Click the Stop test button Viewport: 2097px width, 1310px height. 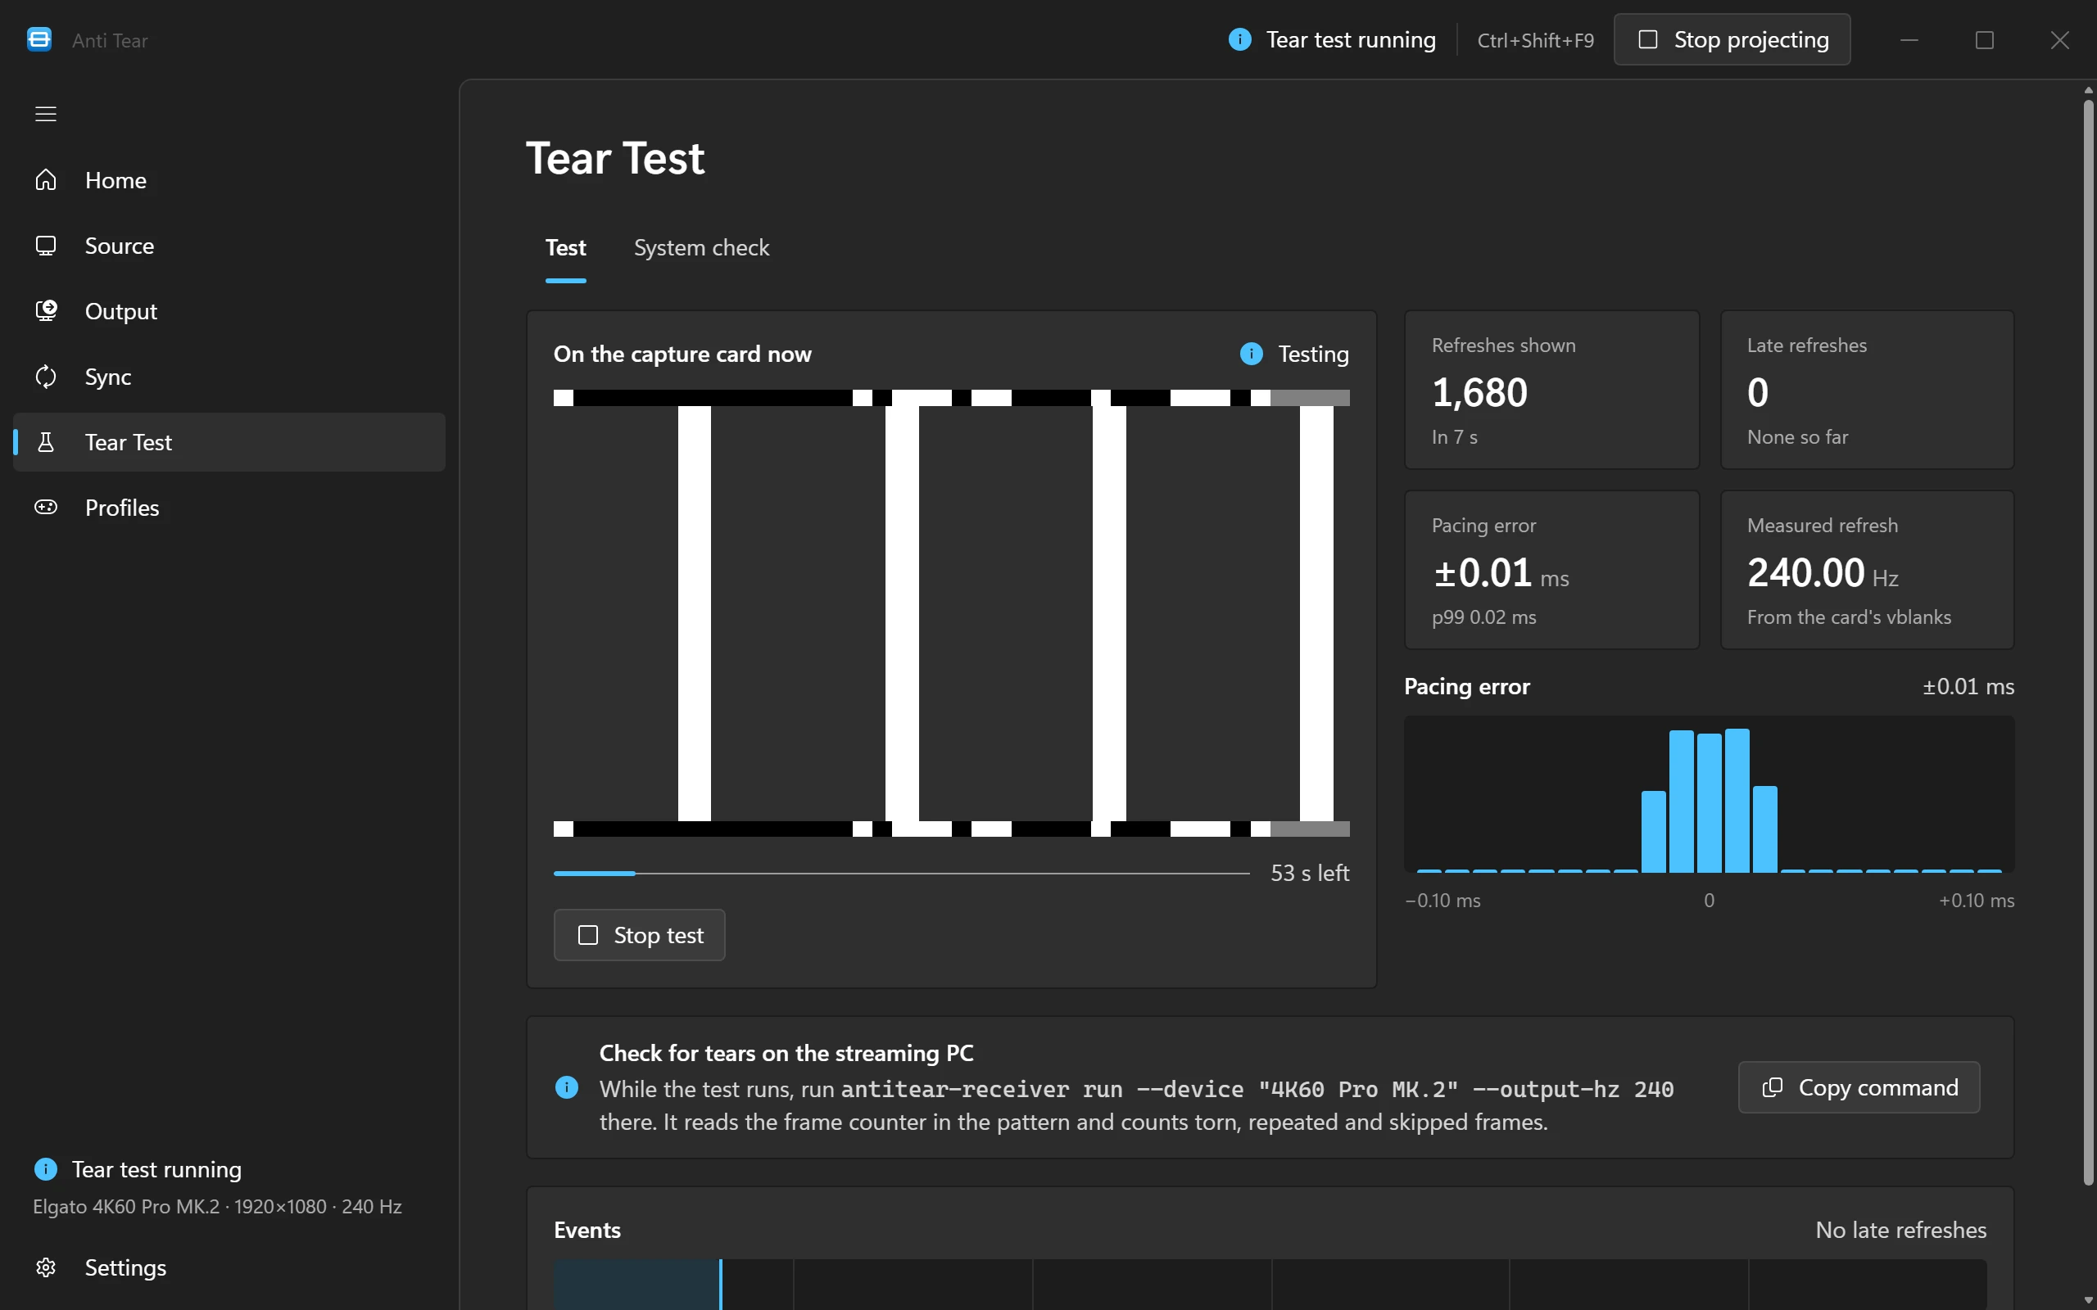coord(640,935)
